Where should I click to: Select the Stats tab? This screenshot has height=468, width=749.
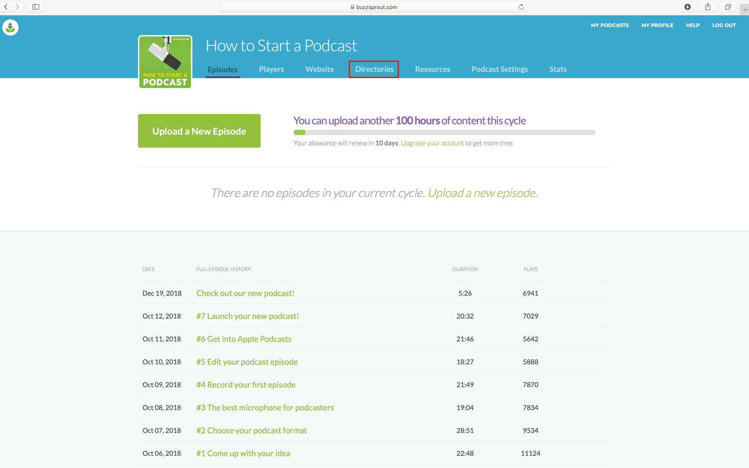[x=558, y=69]
